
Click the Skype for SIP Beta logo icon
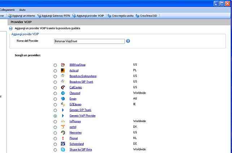point(63,149)
